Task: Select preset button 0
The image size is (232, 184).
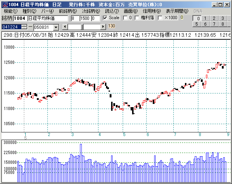Action: (197, 18)
